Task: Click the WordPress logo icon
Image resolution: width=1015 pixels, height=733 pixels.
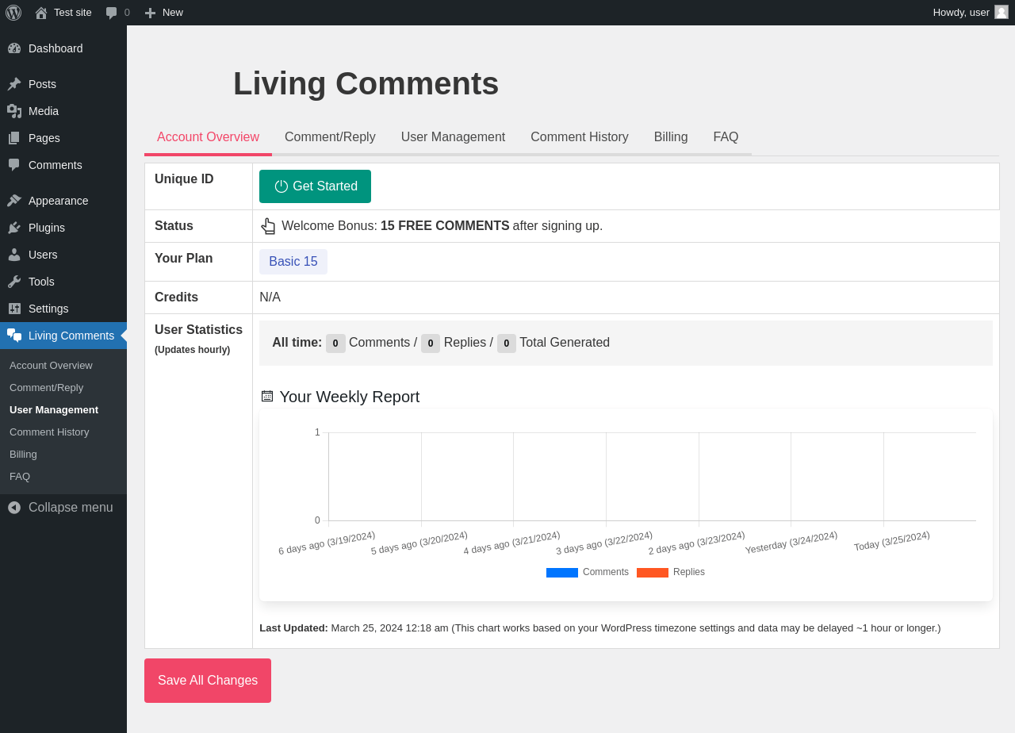Action: pyautogui.click(x=13, y=13)
